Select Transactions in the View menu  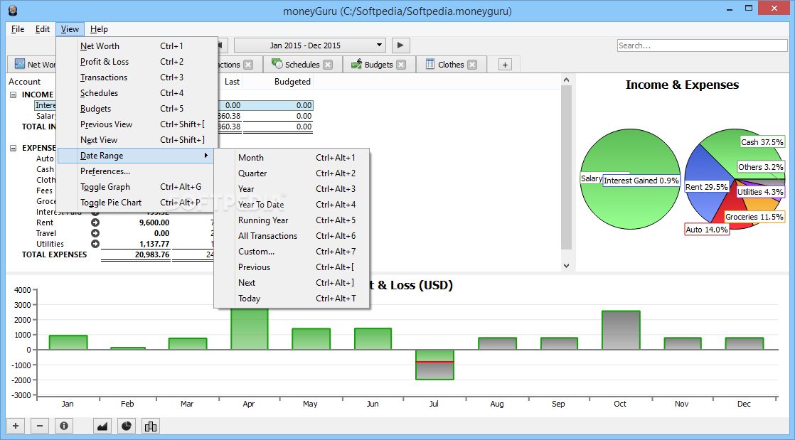pyautogui.click(x=137, y=77)
